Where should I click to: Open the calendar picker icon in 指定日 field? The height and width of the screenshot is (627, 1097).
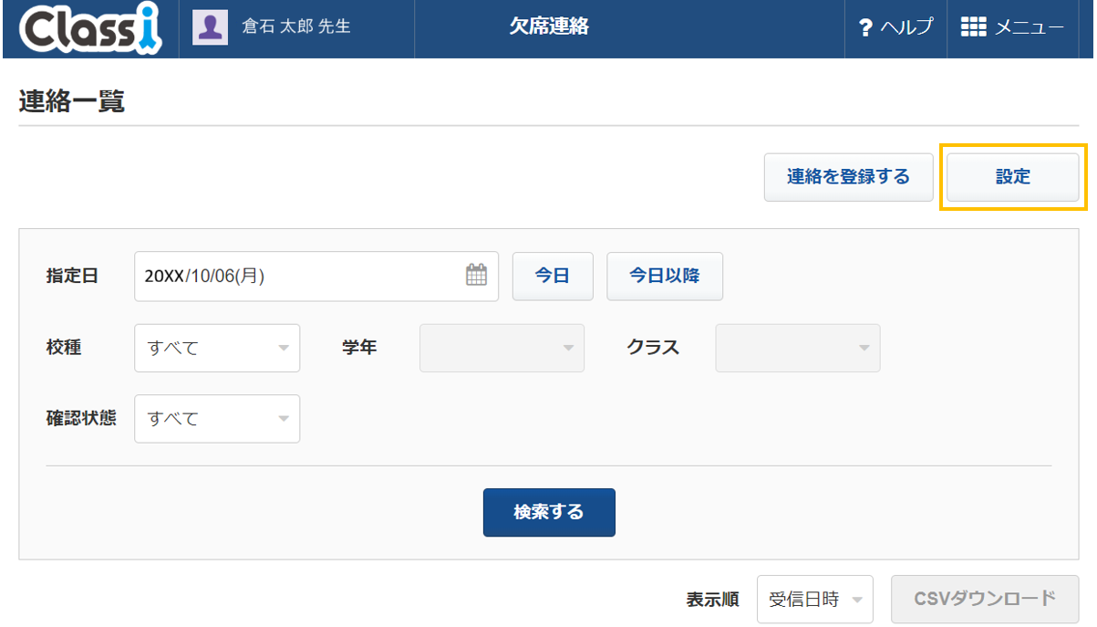pyautogui.click(x=477, y=275)
